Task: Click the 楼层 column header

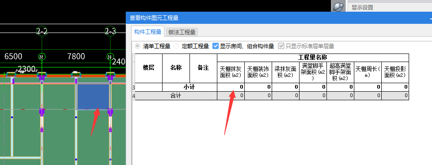Action: point(149,68)
